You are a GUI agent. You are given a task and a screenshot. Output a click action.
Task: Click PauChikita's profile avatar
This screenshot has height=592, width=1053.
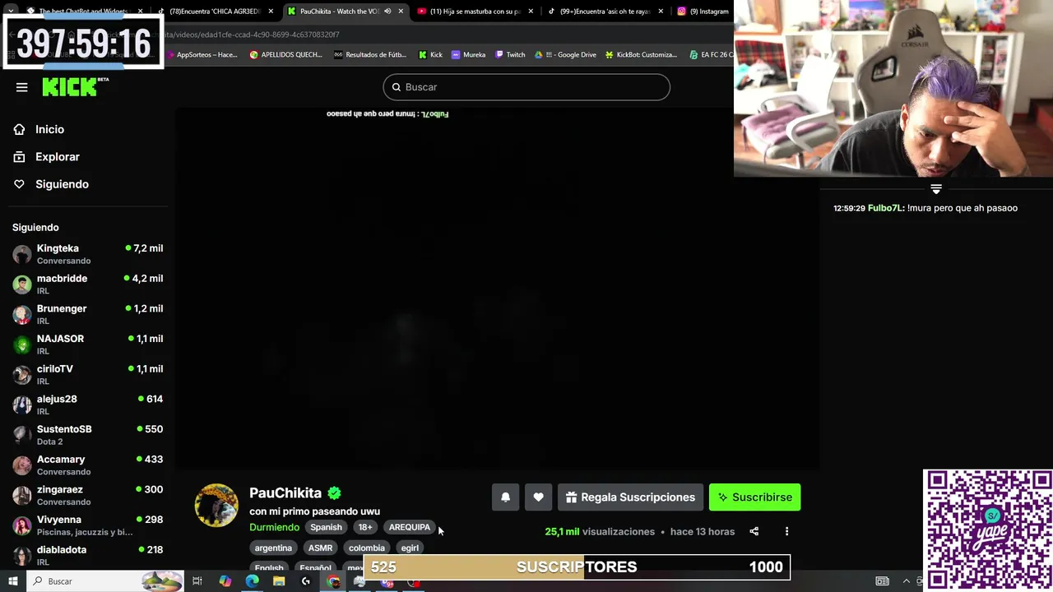click(216, 505)
